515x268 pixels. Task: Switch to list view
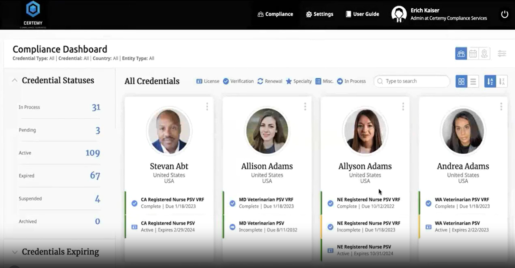tap(473, 82)
